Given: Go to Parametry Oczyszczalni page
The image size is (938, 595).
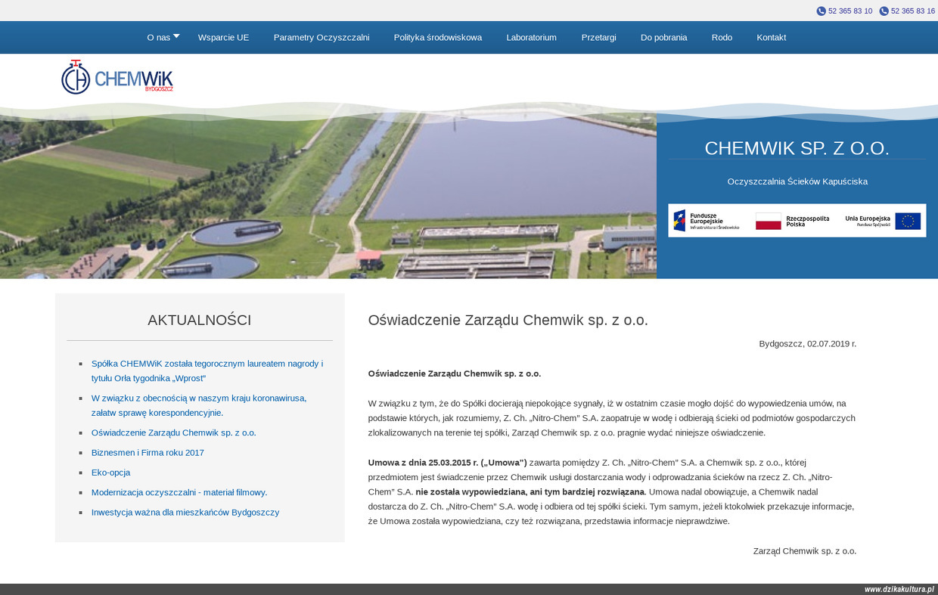Looking at the screenshot, I should click(x=321, y=37).
